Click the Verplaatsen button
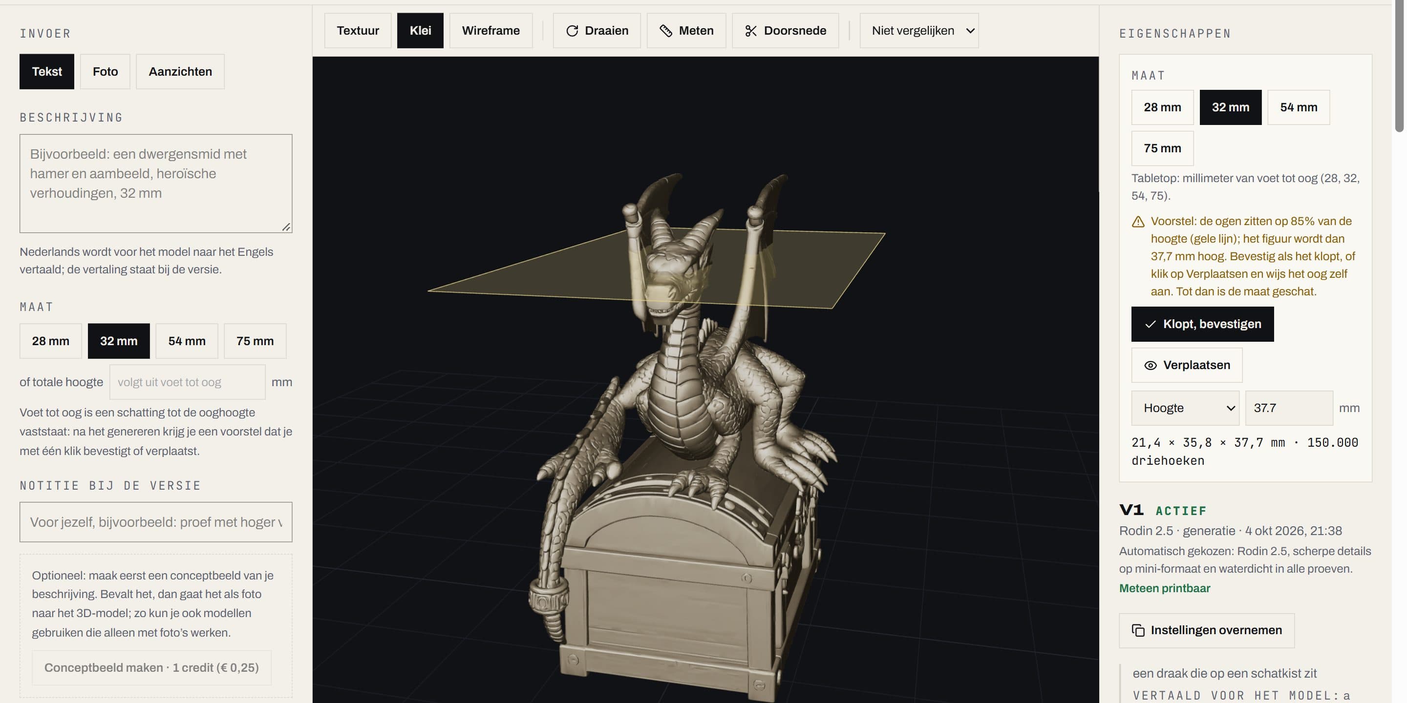 pos(1186,365)
